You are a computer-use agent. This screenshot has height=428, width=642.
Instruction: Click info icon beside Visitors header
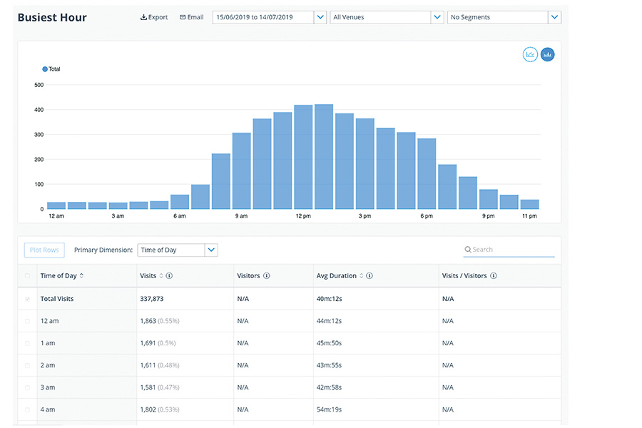(267, 276)
